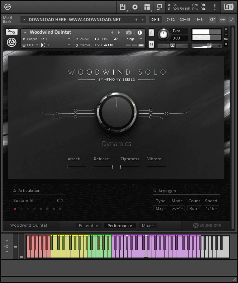The width and height of the screenshot is (238, 283).
Task: Remove instrument with the X button
Action: tap(226, 29)
